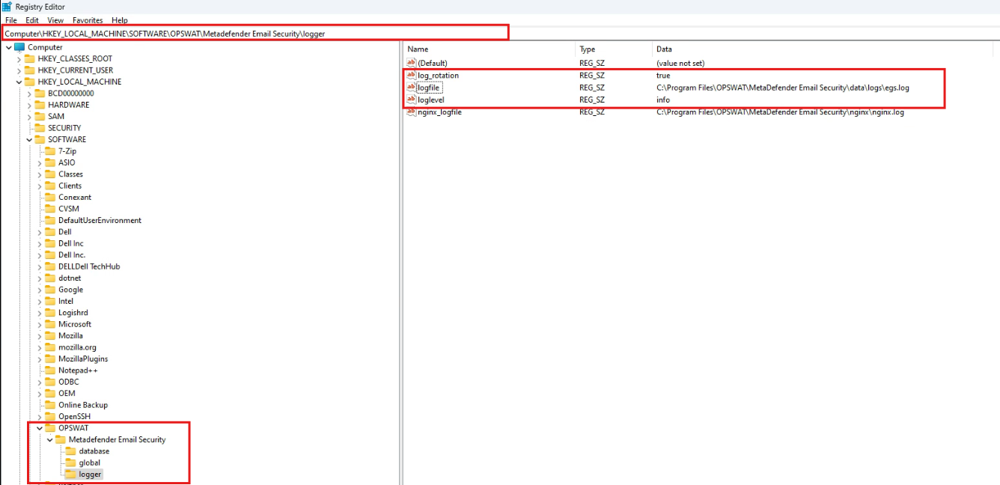Click the Mozilla folder icon

pos(51,336)
